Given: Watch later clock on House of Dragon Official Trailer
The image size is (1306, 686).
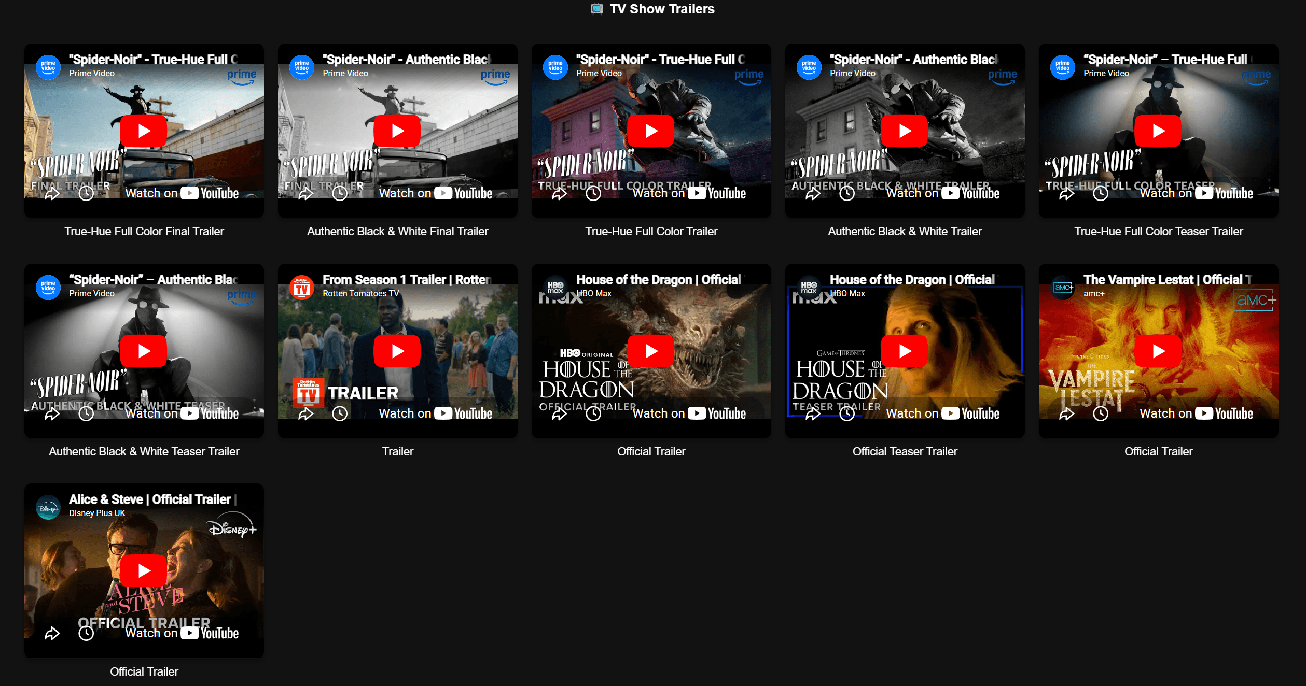Looking at the screenshot, I should click(593, 414).
